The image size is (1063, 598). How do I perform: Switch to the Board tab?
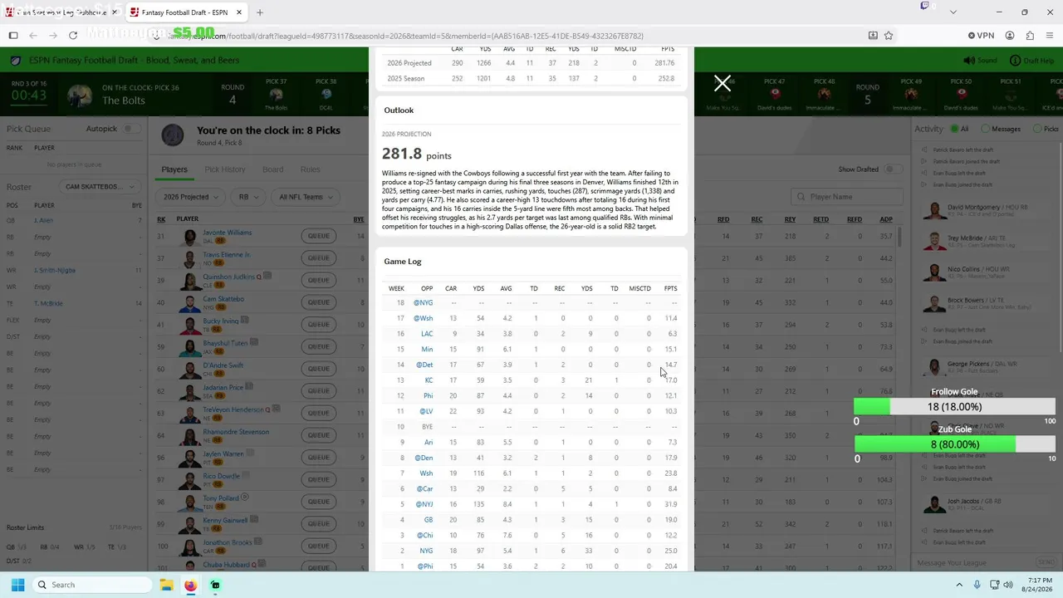273,169
